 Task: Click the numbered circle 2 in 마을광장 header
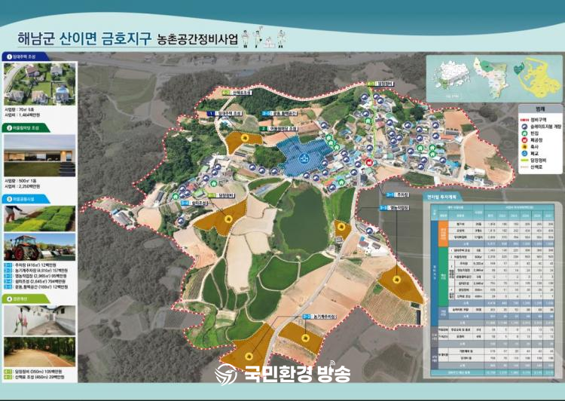[x=9, y=128]
